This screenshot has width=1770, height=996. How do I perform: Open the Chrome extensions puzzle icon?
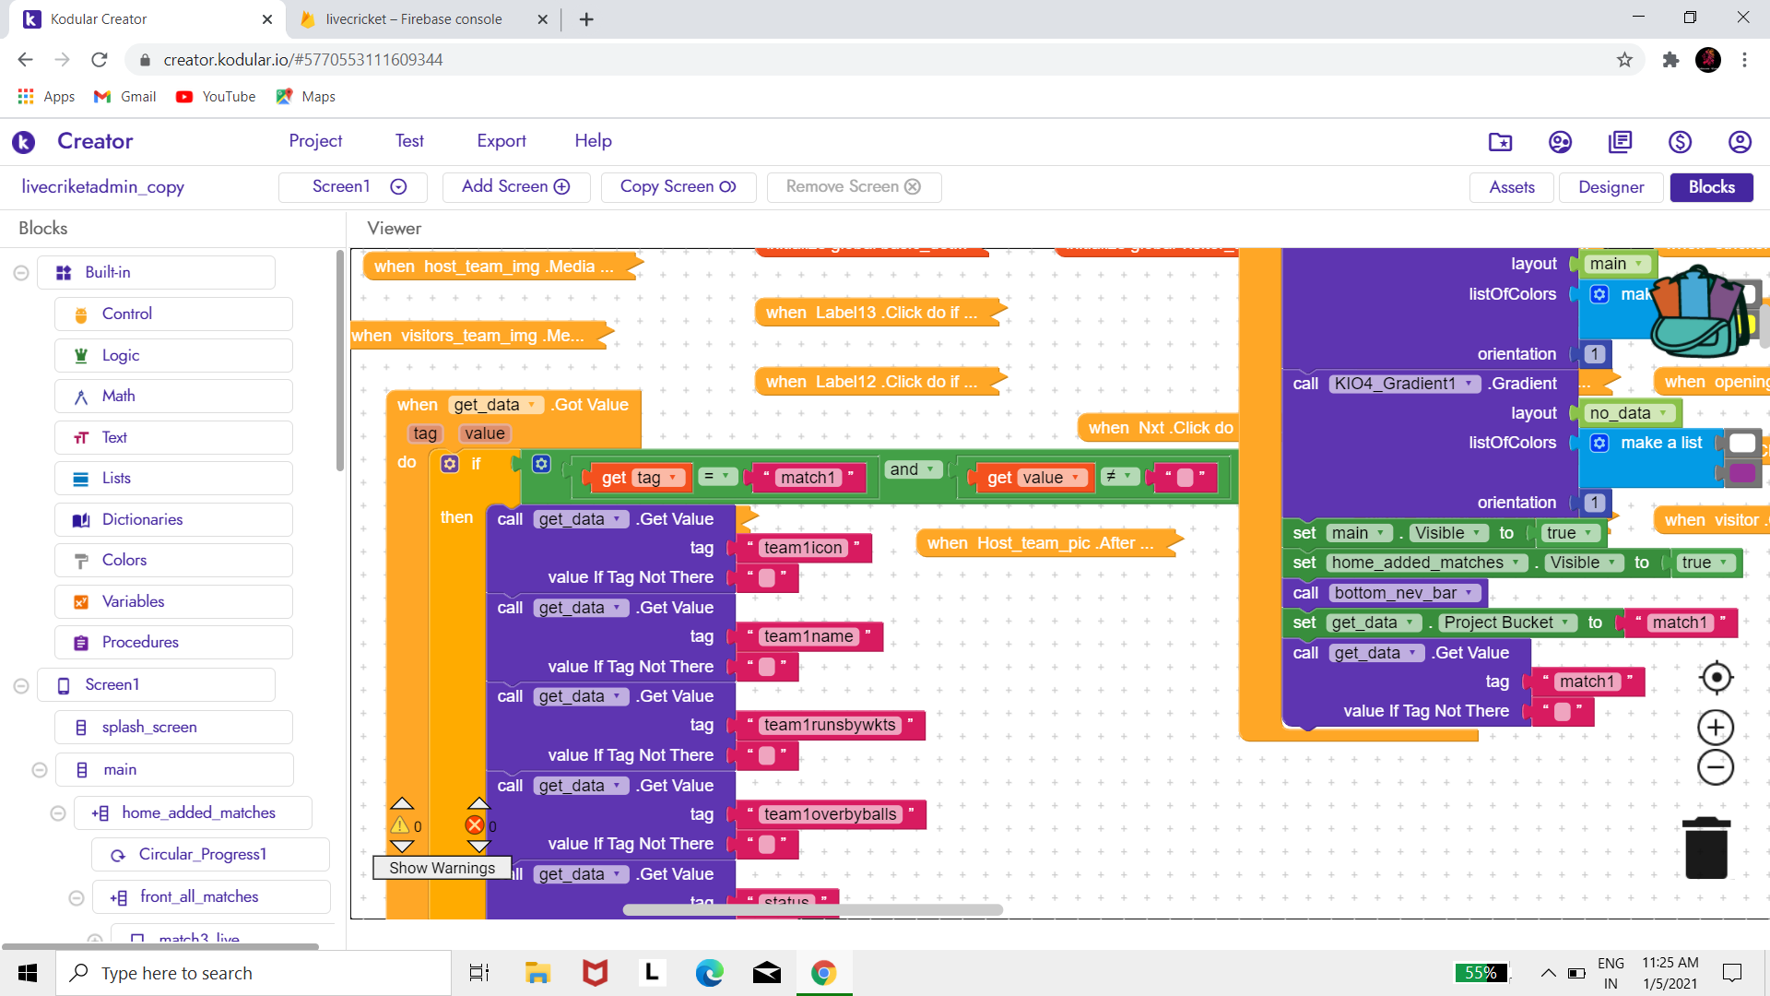click(x=1670, y=60)
